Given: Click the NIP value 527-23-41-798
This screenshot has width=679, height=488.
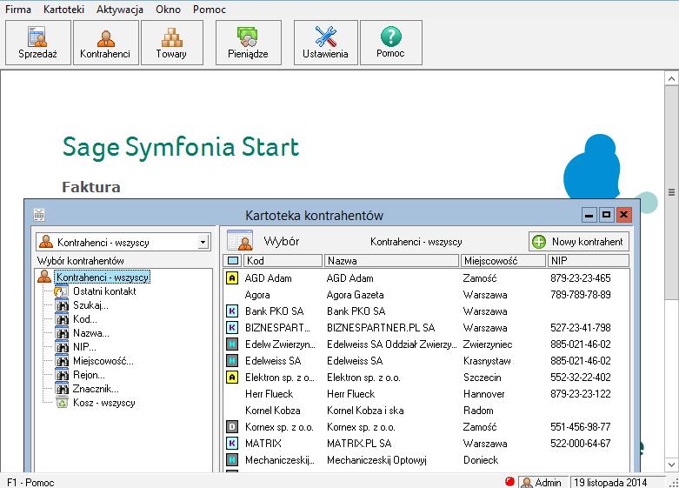Looking at the screenshot, I should tap(580, 328).
